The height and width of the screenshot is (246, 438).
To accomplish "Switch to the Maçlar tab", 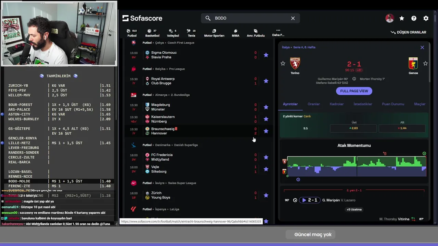I will pos(420,104).
